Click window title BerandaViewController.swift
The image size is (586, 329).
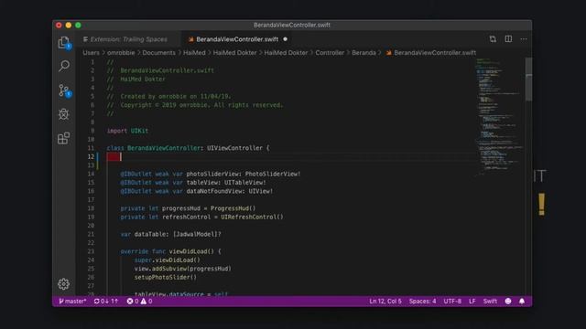292,25
